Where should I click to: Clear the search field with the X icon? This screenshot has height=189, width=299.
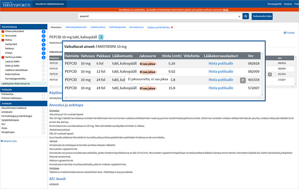239,16
